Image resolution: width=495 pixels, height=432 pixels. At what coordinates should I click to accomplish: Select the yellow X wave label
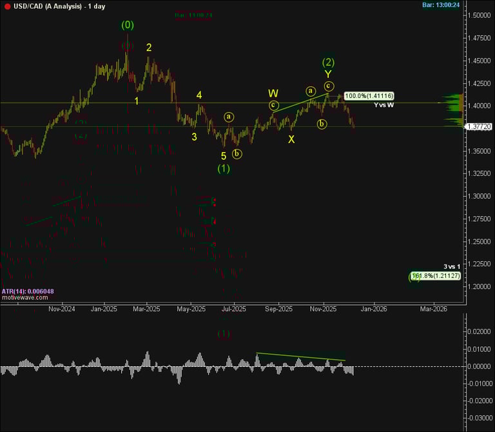[x=291, y=139]
